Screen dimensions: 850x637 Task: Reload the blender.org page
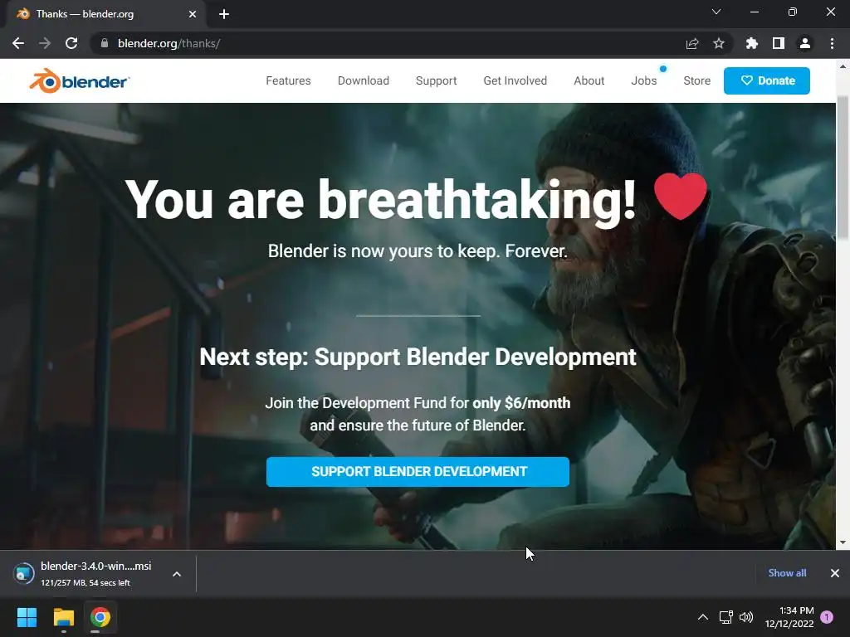[71, 43]
